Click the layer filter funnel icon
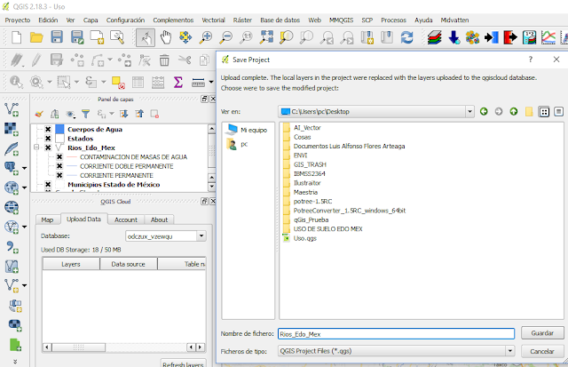Screen dimensions: 568x367 pos(85,115)
